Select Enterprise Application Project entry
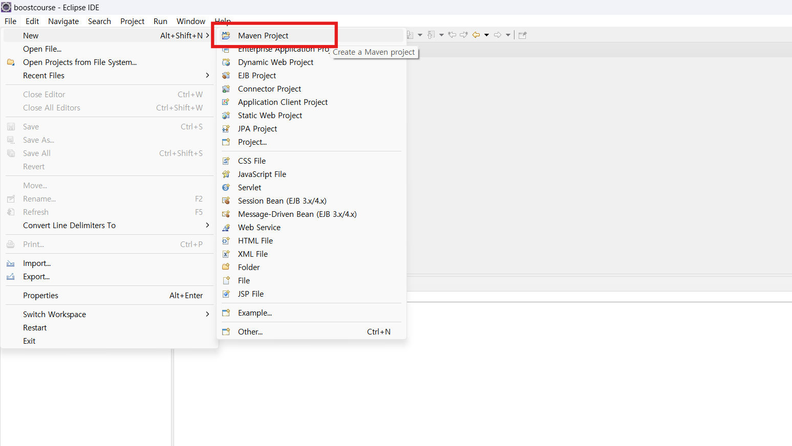 pos(311,49)
